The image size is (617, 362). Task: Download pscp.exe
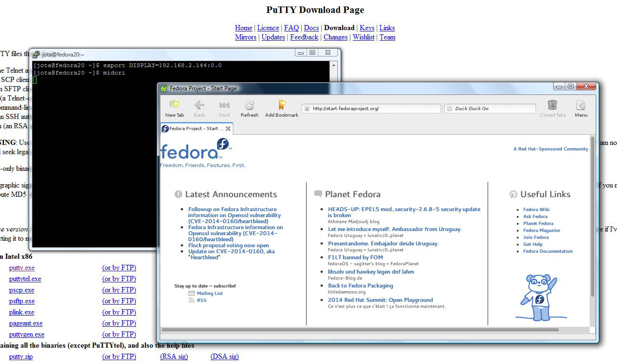(x=22, y=290)
